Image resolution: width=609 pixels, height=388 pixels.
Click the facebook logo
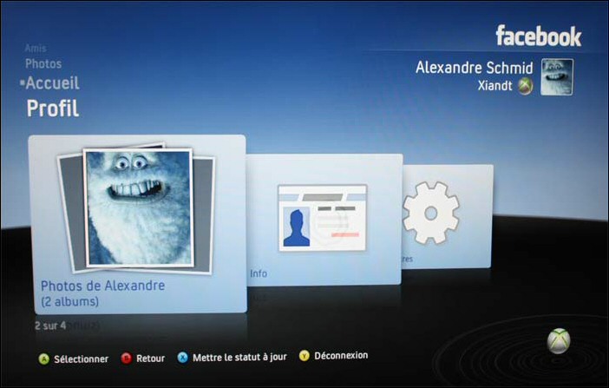pyautogui.click(x=539, y=36)
